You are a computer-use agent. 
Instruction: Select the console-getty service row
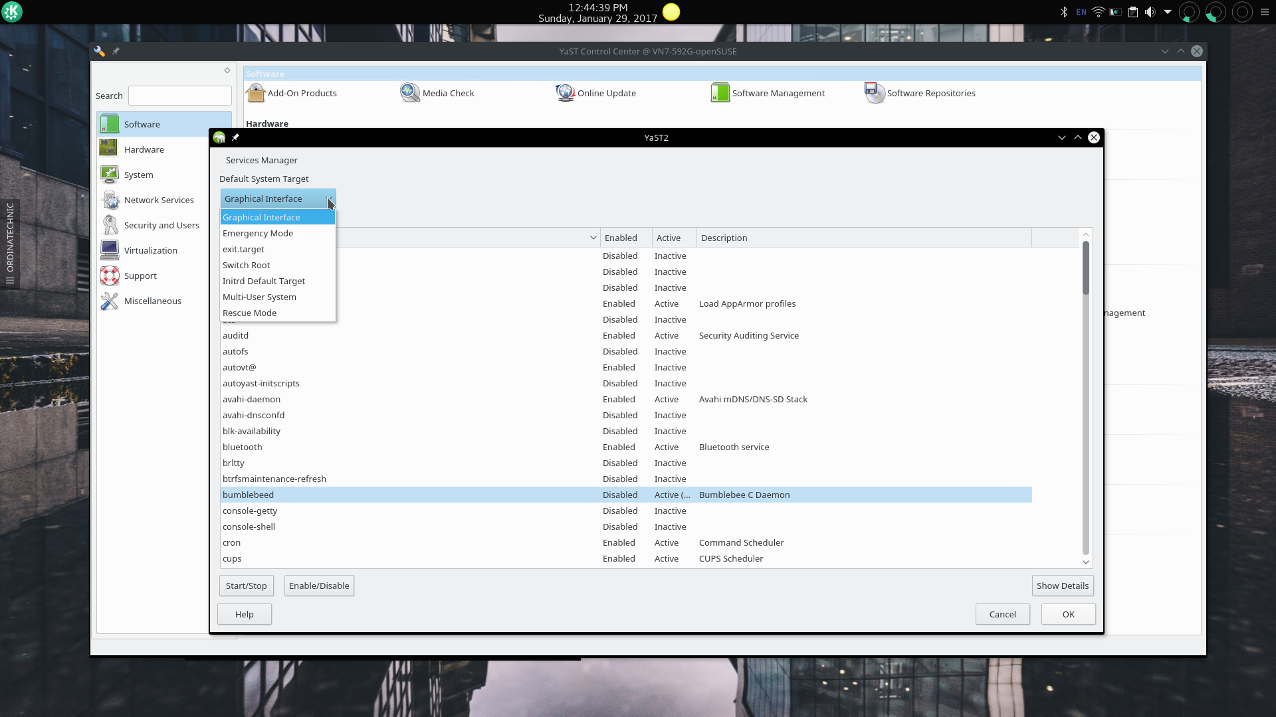(x=626, y=511)
